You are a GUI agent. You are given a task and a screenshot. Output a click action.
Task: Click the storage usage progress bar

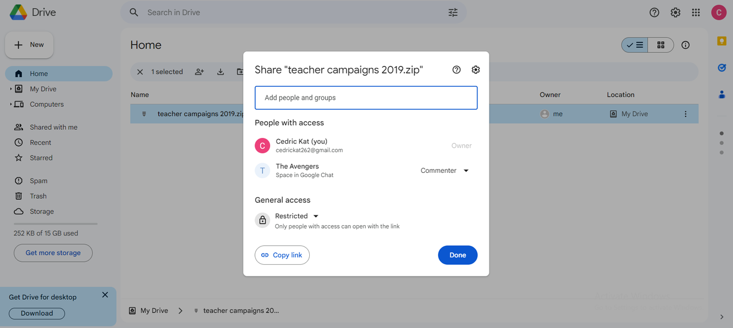click(x=56, y=223)
